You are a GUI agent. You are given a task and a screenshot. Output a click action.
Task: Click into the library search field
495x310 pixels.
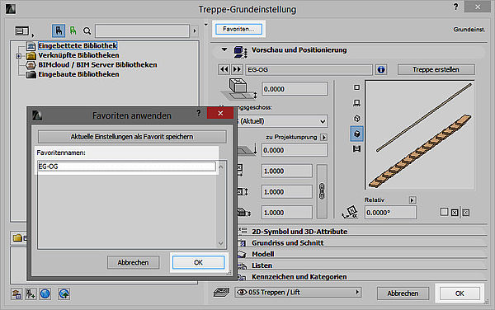tap(143, 31)
